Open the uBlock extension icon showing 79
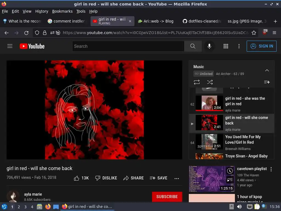281x211 pixels. point(265,32)
